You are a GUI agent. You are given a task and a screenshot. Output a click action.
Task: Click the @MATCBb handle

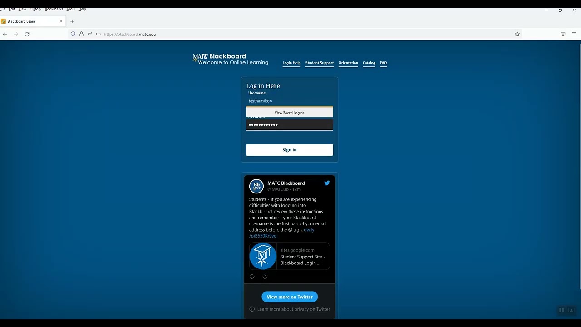pos(278,189)
